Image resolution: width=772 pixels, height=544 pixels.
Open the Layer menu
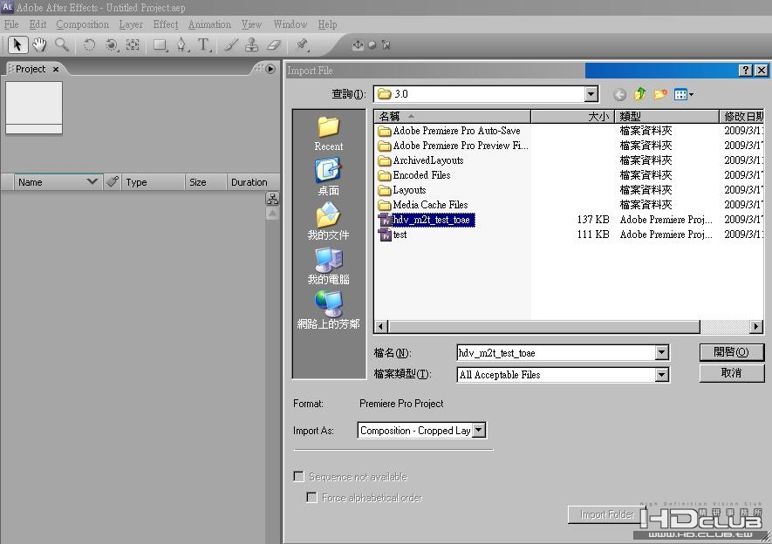point(131,24)
